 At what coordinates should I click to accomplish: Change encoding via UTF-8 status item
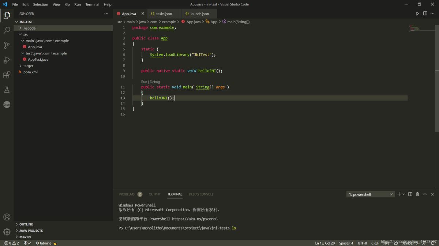362,243
